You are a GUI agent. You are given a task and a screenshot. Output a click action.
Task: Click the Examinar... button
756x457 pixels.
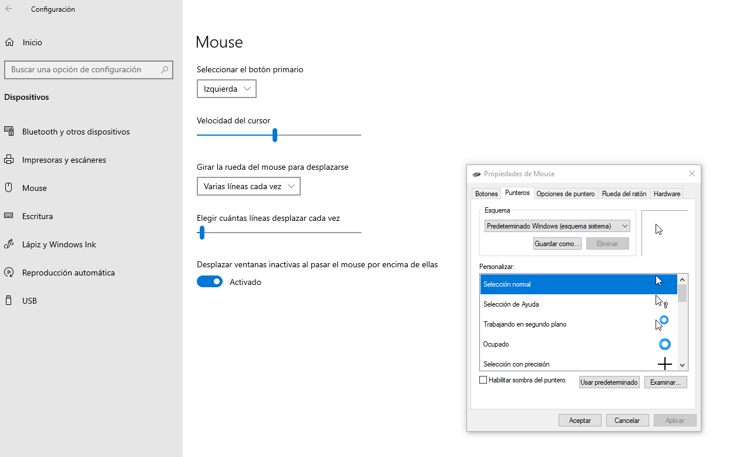666,382
